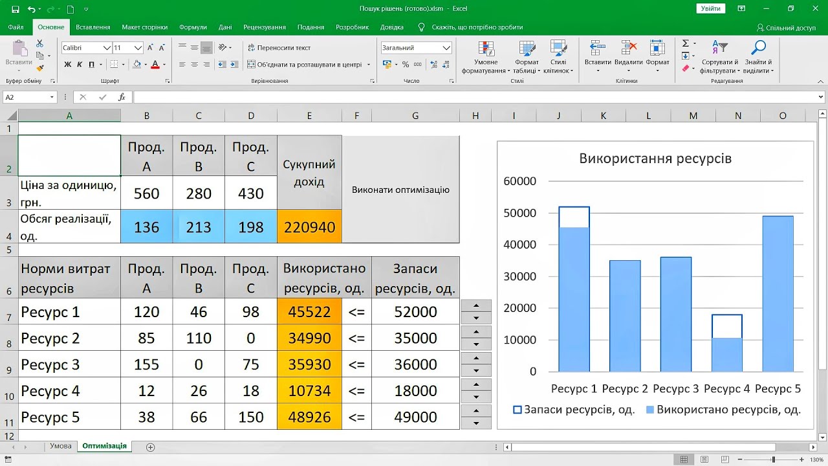Switch to the Формули ribbon tab
Viewport: 828px width, 466px height.
(x=193, y=27)
